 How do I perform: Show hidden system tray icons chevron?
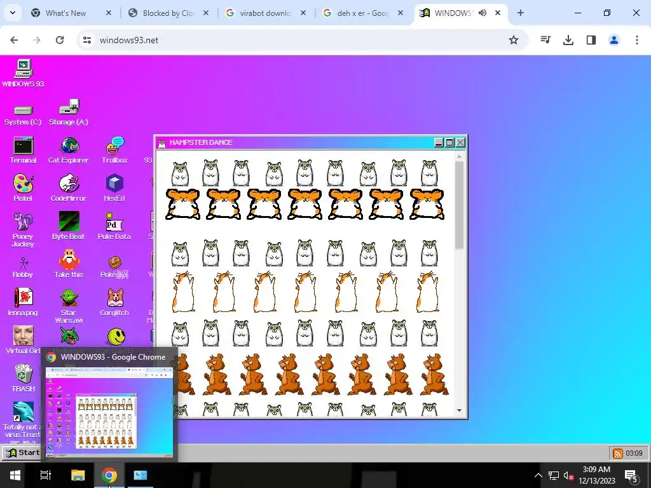pyautogui.click(x=538, y=475)
